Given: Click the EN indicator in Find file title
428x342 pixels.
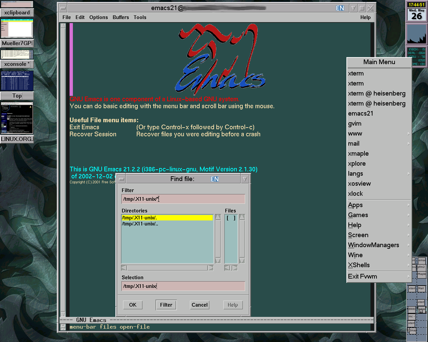Looking at the screenshot, I should pos(215,179).
